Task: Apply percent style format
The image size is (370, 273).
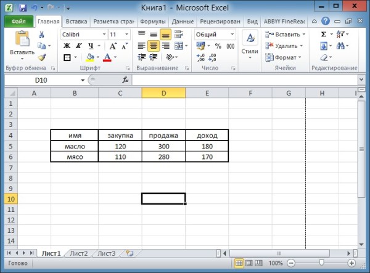Action: coord(218,46)
